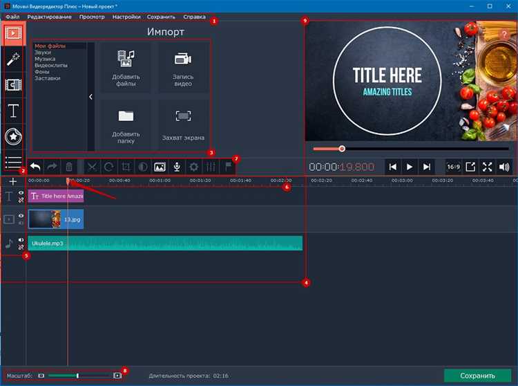Select the Titles 'T' sidebar tool

click(x=14, y=111)
